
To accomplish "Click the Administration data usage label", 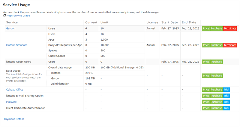I will (60, 84).
